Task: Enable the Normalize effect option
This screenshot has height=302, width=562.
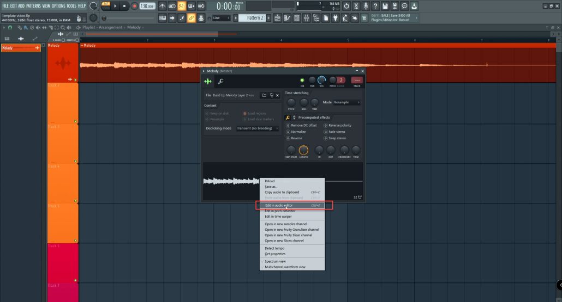Action: pyautogui.click(x=289, y=132)
